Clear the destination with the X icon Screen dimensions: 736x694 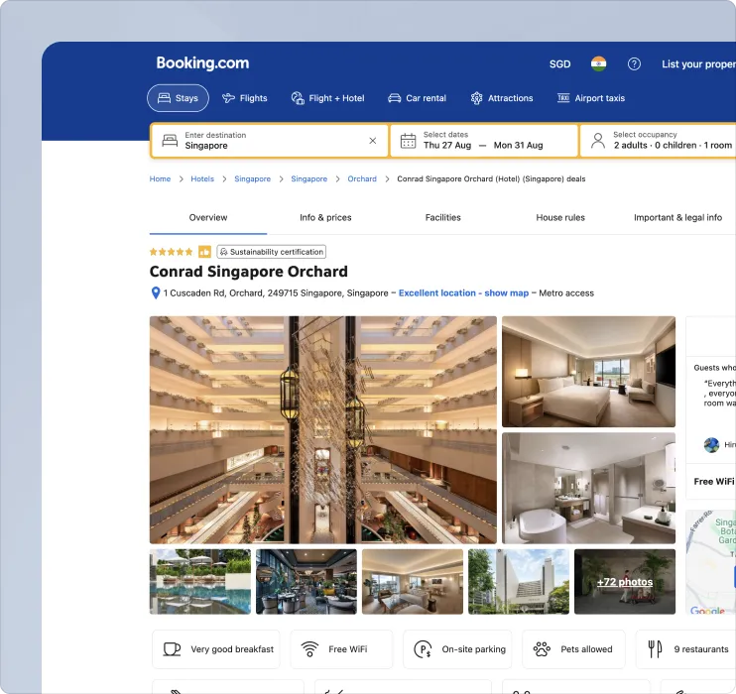(x=373, y=141)
